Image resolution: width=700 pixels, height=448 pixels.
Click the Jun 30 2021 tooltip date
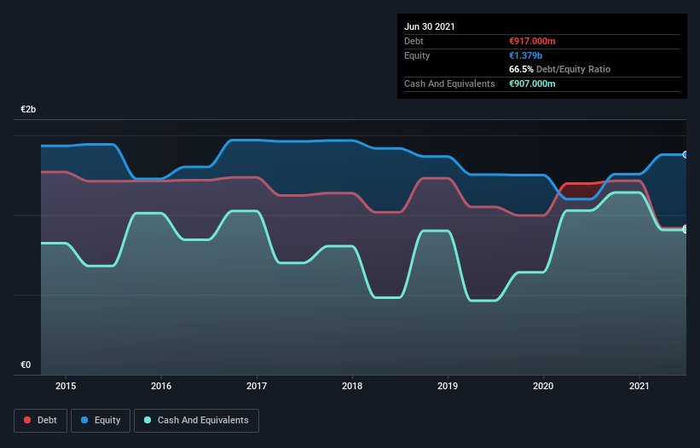[430, 26]
